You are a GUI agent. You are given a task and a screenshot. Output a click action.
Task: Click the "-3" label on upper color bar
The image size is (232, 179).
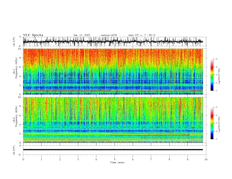[x=216, y=59]
